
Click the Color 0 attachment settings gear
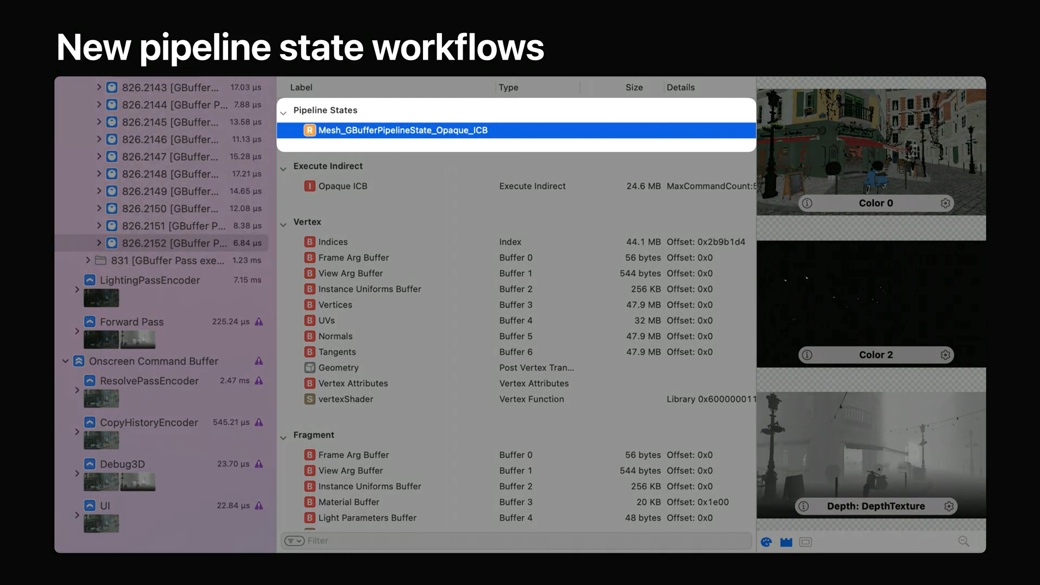(945, 203)
